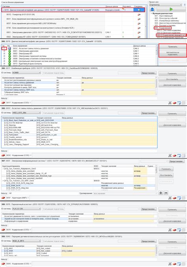Click the blue home icon under Engineering
The height and width of the screenshot is (267, 187).
tap(153, 9)
